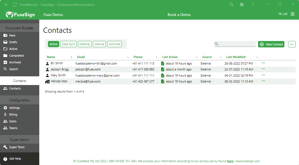Click email jackson@fuse.work
The image size is (299, 165).
tap(88, 69)
